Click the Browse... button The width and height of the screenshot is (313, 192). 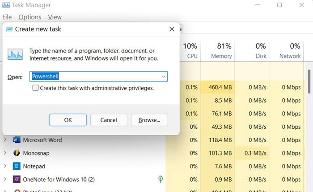coord(149,120)
